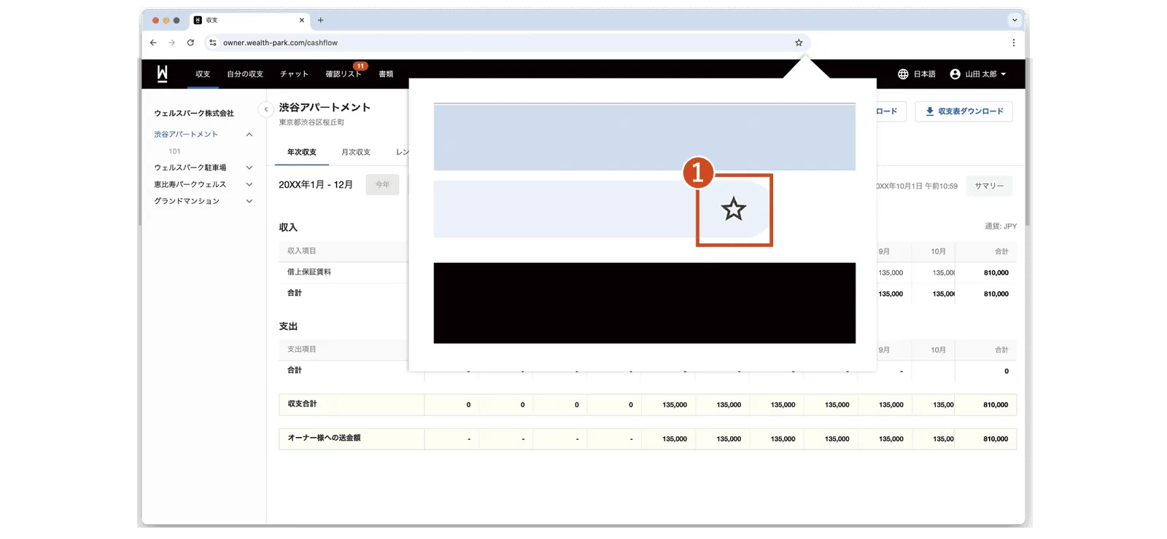
Task: Click the 収入項目 column header
Action: tap(302, 251)
